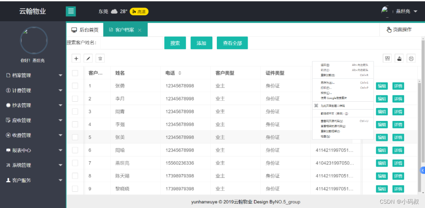Image resolution: width=425 pixels, height=208 pixels.
Task: Expand the 计费管理 sidebar menu
Action: [x=33, y=90]
